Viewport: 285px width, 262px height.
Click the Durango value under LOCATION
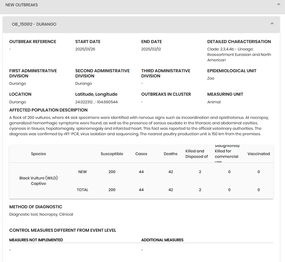(17, 102)
